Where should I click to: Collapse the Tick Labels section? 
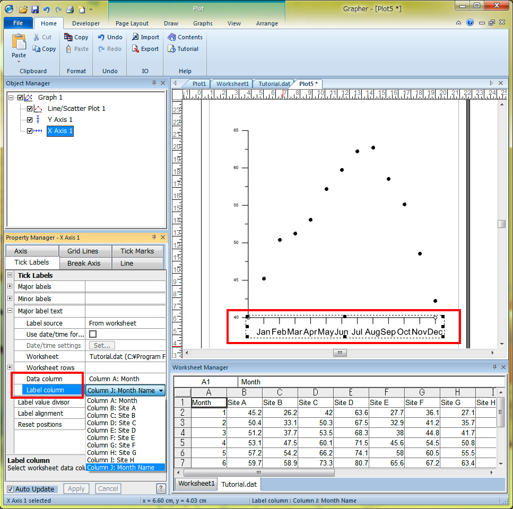(10, 275)
